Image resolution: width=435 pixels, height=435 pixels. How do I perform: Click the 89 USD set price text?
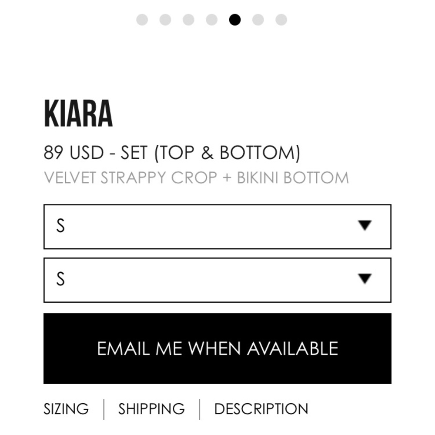[172, 153]
